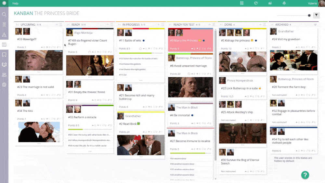
Task: Click the dashboard chart icon in the top bar
Action: click(x=256, y=3)
